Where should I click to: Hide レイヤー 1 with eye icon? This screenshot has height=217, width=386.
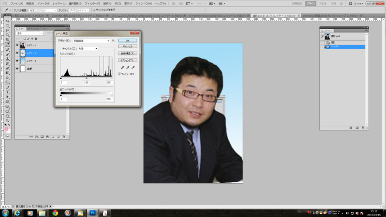pyautogui.click(x=17, y=45)
